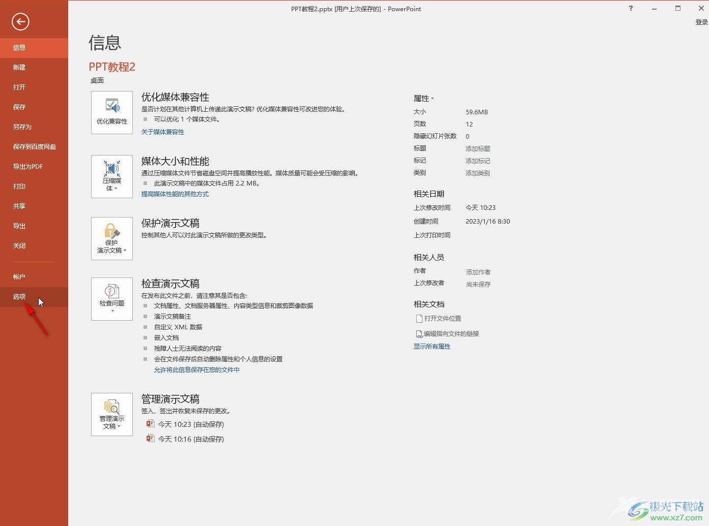Open the autosaved version from 10:16
This screenshot has height=526, width=709.
185,439
